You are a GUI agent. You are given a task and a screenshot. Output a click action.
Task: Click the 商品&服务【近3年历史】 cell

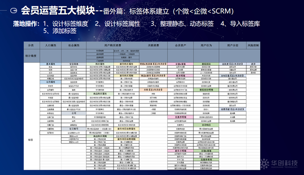(x=153, y=76)
